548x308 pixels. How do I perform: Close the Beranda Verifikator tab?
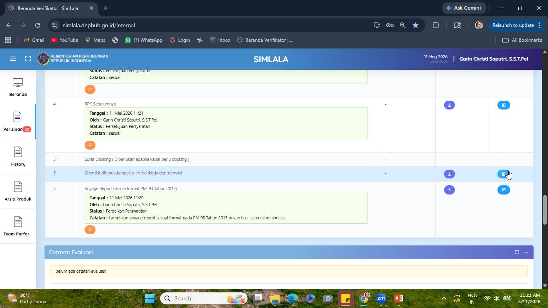[91, 8]
